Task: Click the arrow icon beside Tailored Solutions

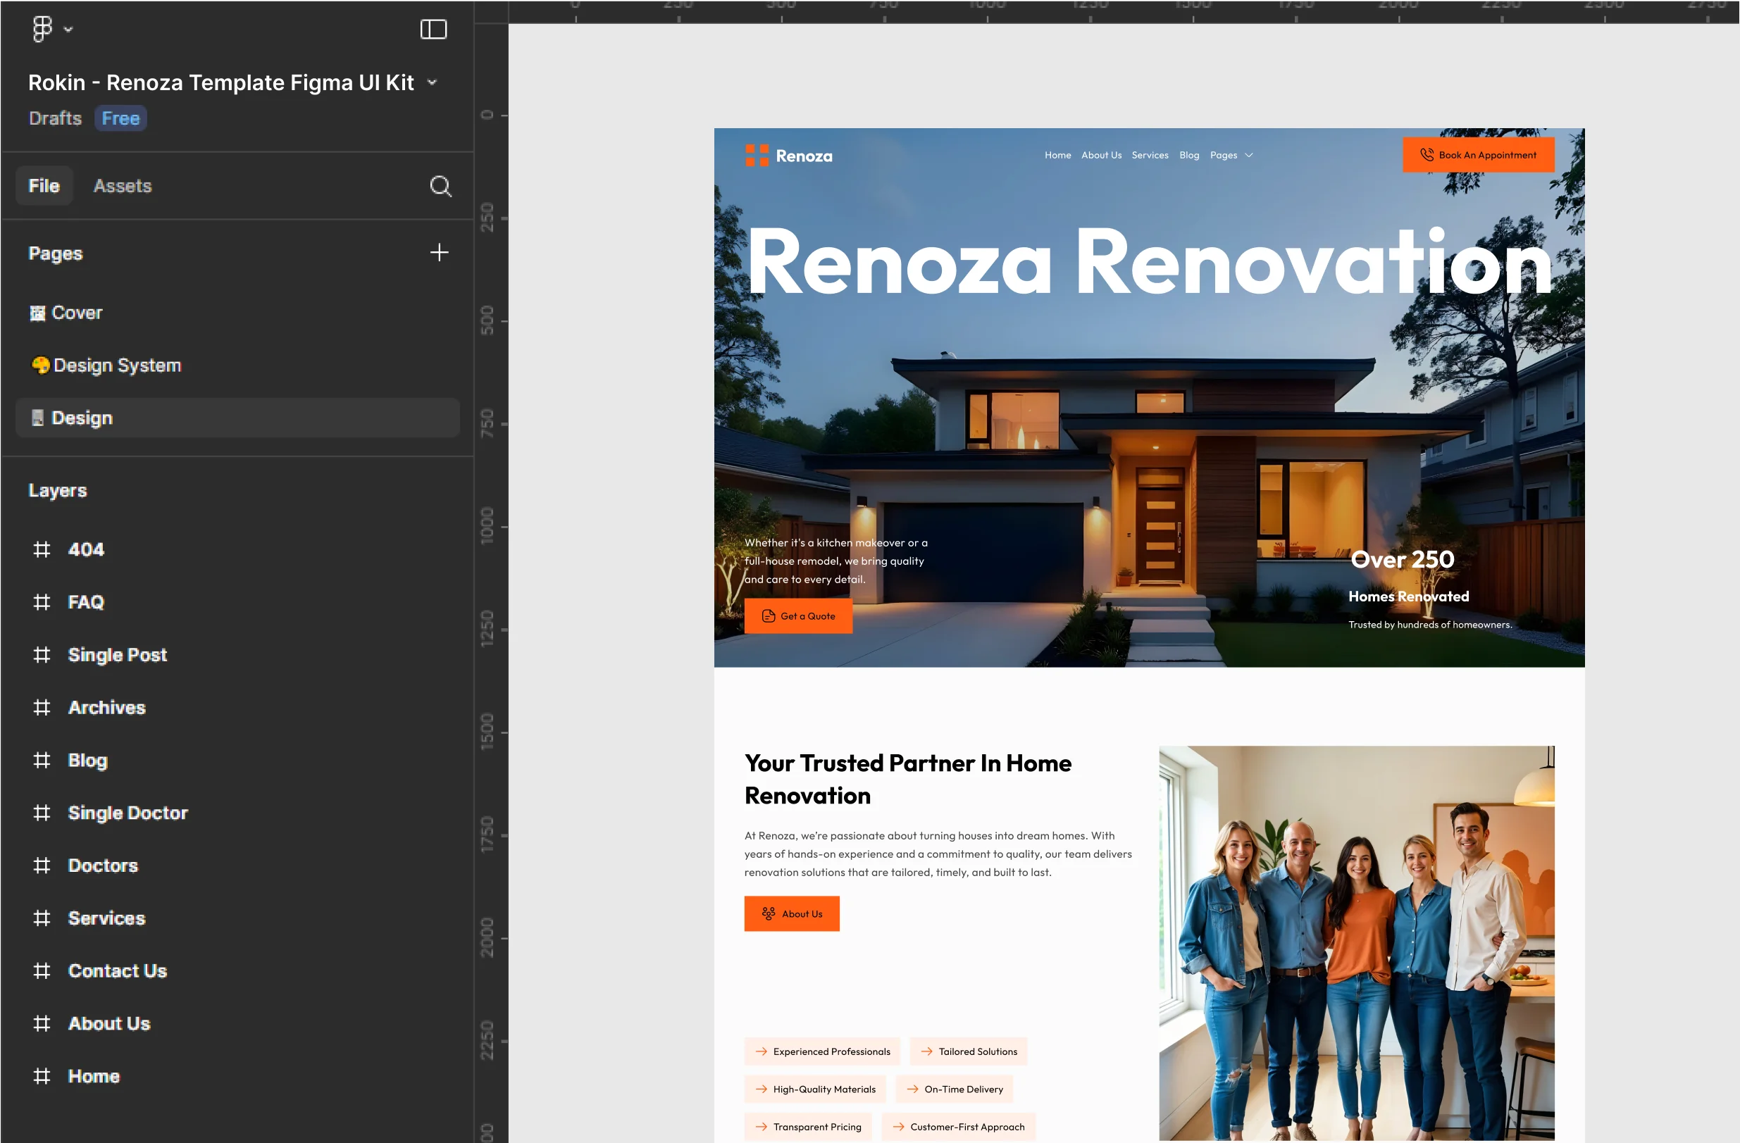Action: coord(926,1051)
